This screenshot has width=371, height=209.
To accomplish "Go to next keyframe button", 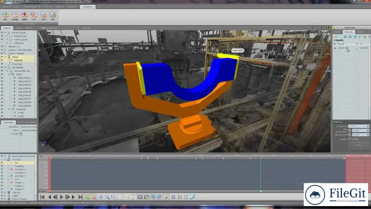I will click(x=74, y=197).
